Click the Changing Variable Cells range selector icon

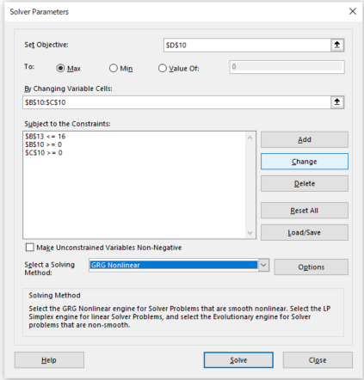pos(337,102)
